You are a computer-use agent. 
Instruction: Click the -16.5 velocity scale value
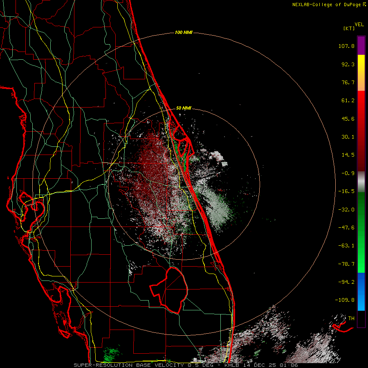click(346, 191)
